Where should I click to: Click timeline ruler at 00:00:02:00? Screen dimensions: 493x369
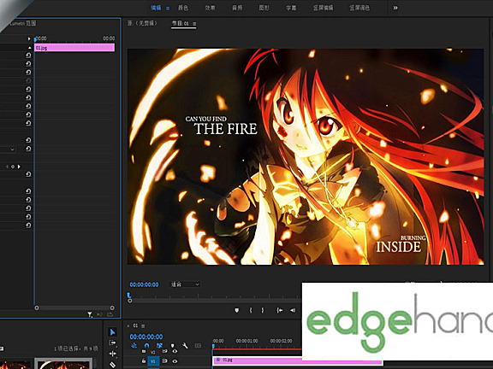[x=281, y=341]
